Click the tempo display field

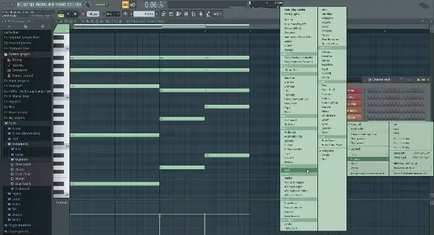coord(93,14)
